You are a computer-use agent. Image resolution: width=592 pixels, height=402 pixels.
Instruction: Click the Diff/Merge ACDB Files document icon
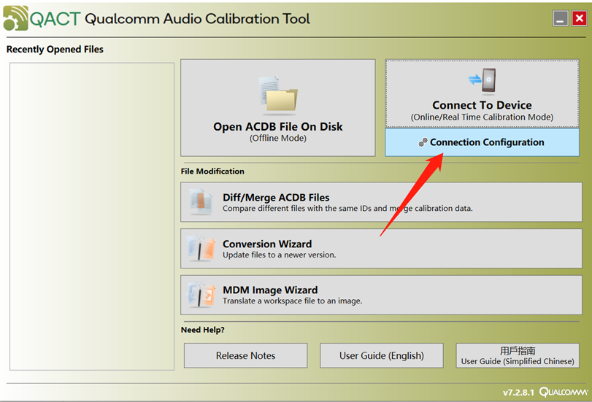pyautogui.click(x=201, y=201)
